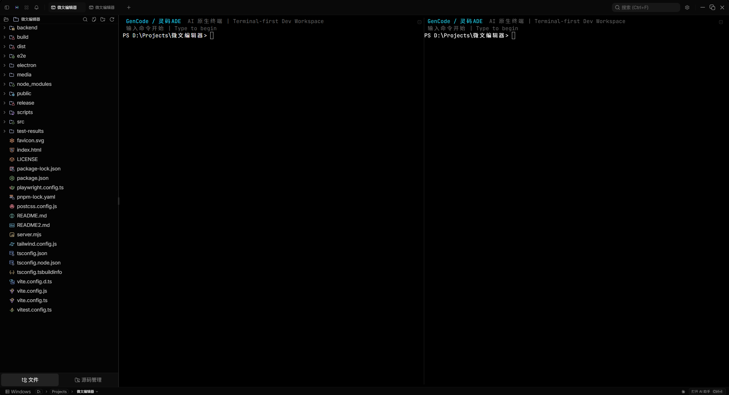The image size is (729, 395).
Task: Open tsconfig.json file
Action: pos(59,253)
